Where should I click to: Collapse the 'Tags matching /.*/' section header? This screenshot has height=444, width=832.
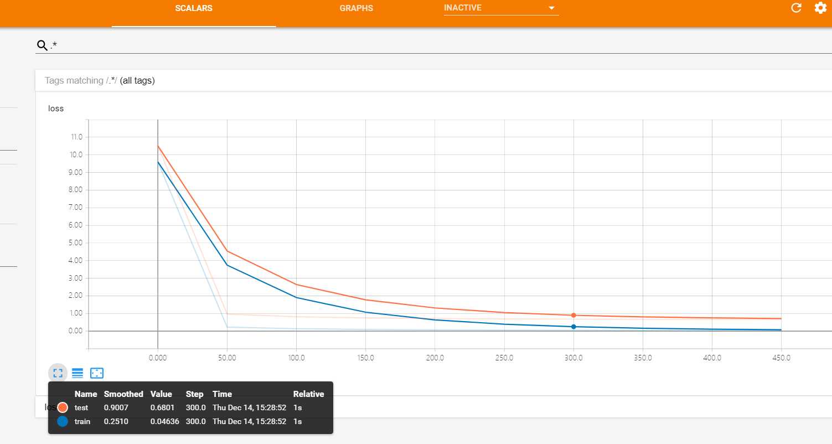click(x=433, y=80)
